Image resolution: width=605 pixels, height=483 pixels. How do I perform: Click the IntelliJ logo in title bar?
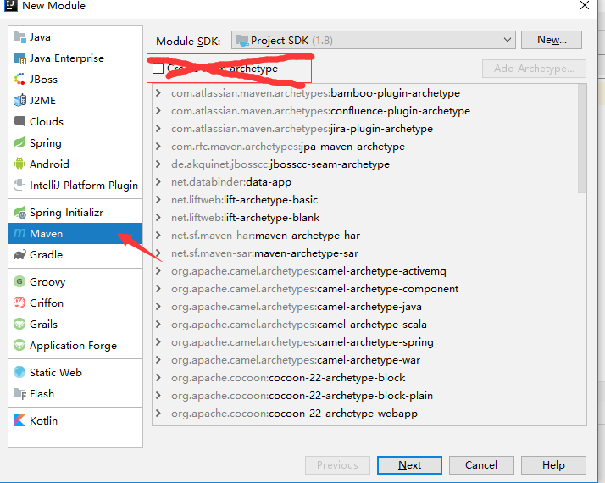[10, 5]
